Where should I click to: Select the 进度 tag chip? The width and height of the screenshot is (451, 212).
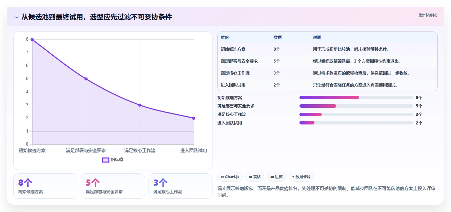coord(276,177)
